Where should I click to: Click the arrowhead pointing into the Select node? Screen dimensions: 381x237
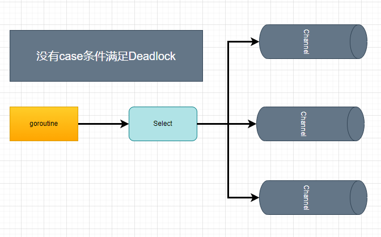[125, 124]
